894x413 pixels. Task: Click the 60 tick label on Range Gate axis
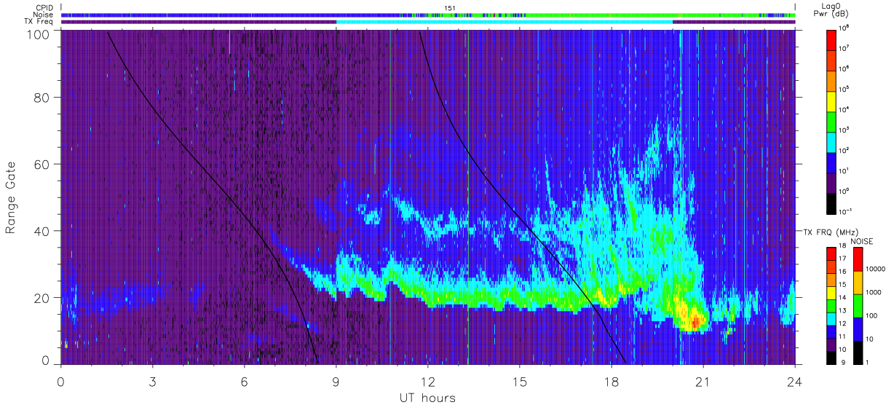coord(41,164)
